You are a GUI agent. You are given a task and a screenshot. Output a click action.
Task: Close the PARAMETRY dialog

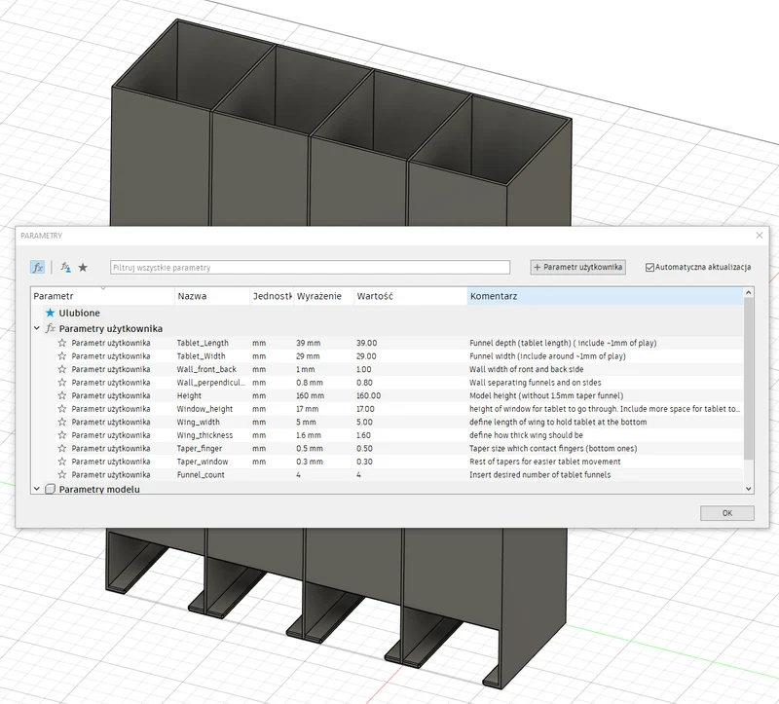point(760,236)
